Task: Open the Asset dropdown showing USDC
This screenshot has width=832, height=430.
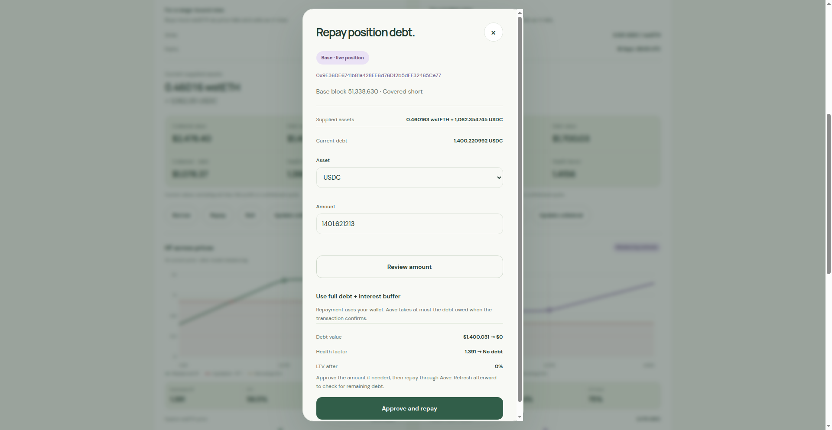Action: (409, 178)
